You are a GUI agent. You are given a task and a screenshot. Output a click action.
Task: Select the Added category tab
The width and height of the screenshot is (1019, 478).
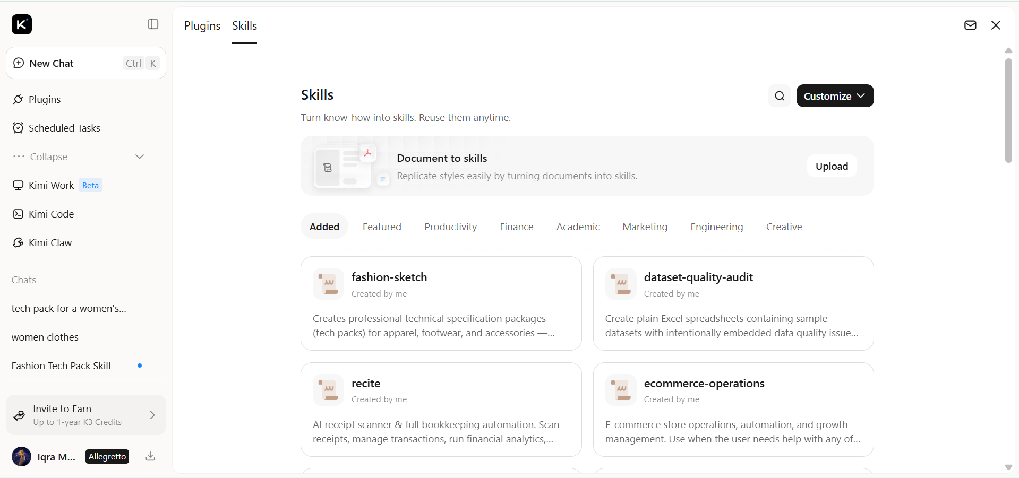click(324, 227)
